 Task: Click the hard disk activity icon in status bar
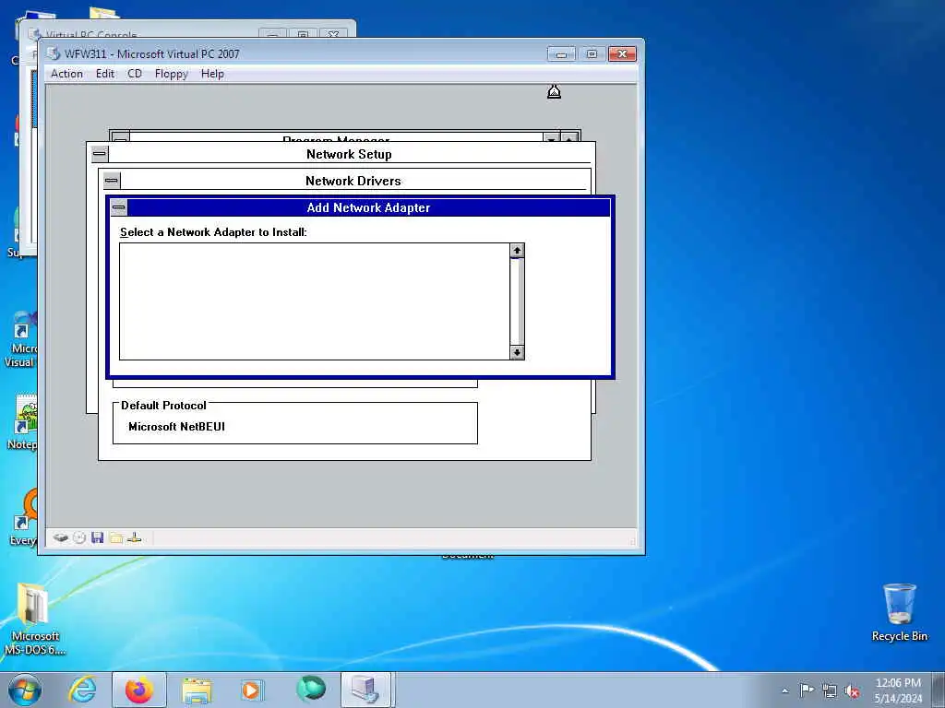coord(60,537)
